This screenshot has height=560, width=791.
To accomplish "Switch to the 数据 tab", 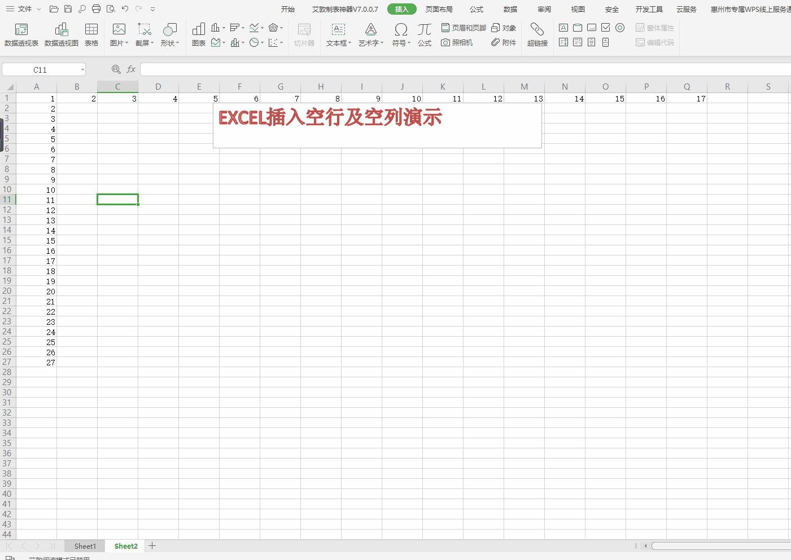I will tap(510, 10).
